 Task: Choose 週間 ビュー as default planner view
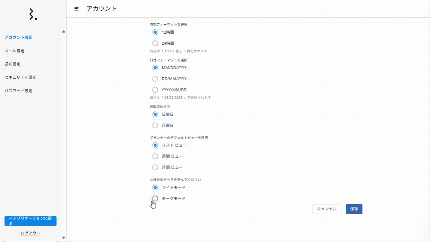point(155,156)
